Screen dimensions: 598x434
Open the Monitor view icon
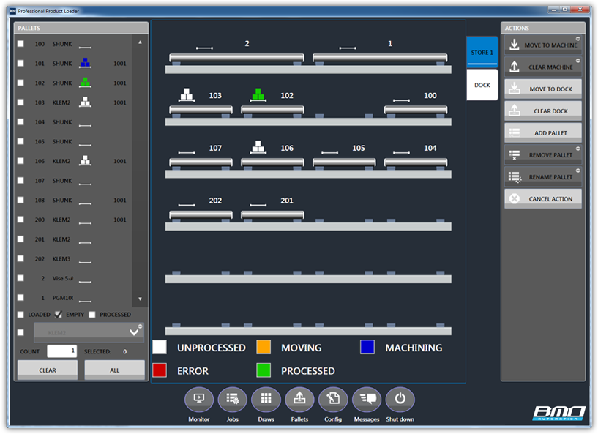[x=198, y=399]
